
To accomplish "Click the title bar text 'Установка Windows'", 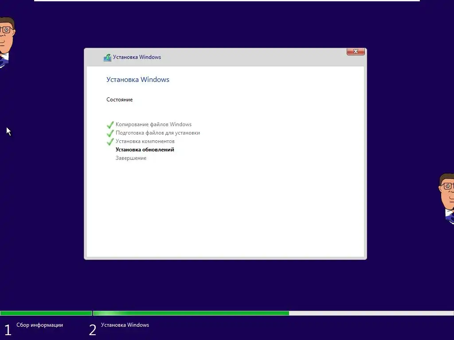I will pyautogui.click(x=137, y=57).
